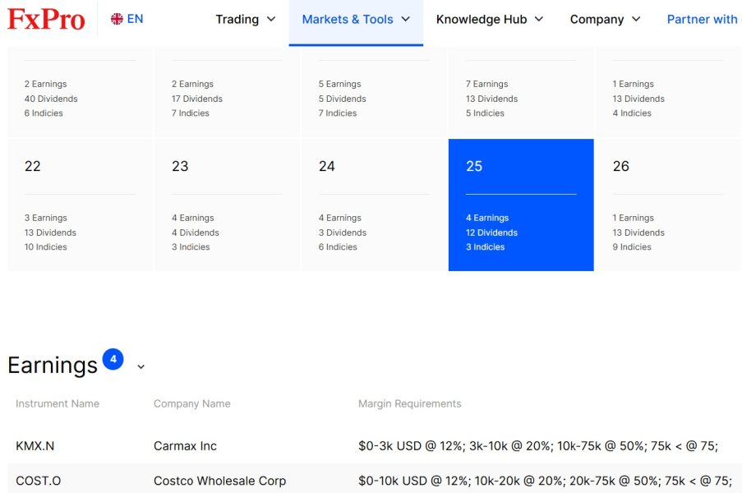Click the Carmax margin requirements text
The image size is (742, 493).
(x=538, y=446)
